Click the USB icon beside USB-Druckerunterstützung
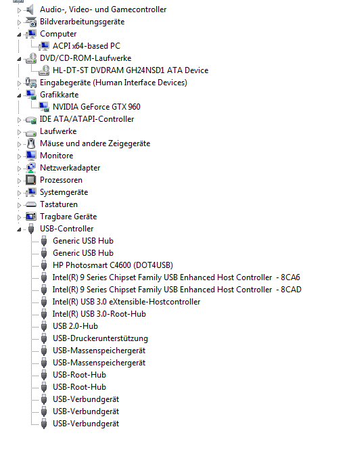 [44, 338]
